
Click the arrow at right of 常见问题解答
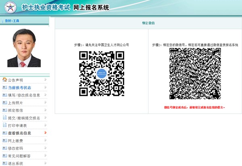pos(45,156)
